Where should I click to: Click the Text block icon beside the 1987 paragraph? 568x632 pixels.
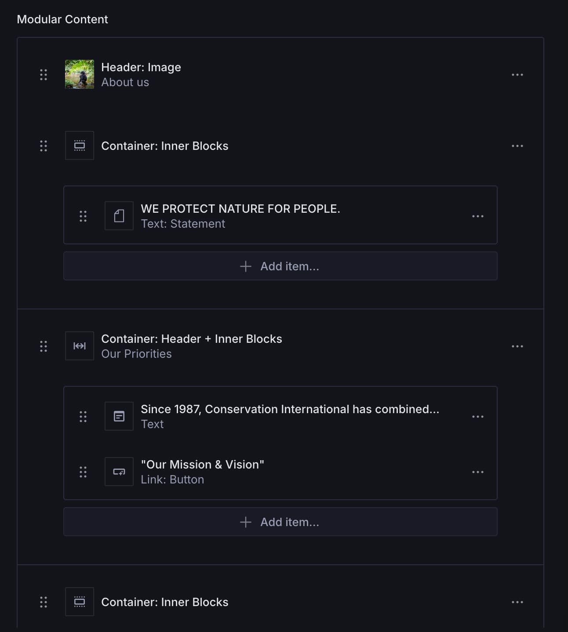[119, 416]
